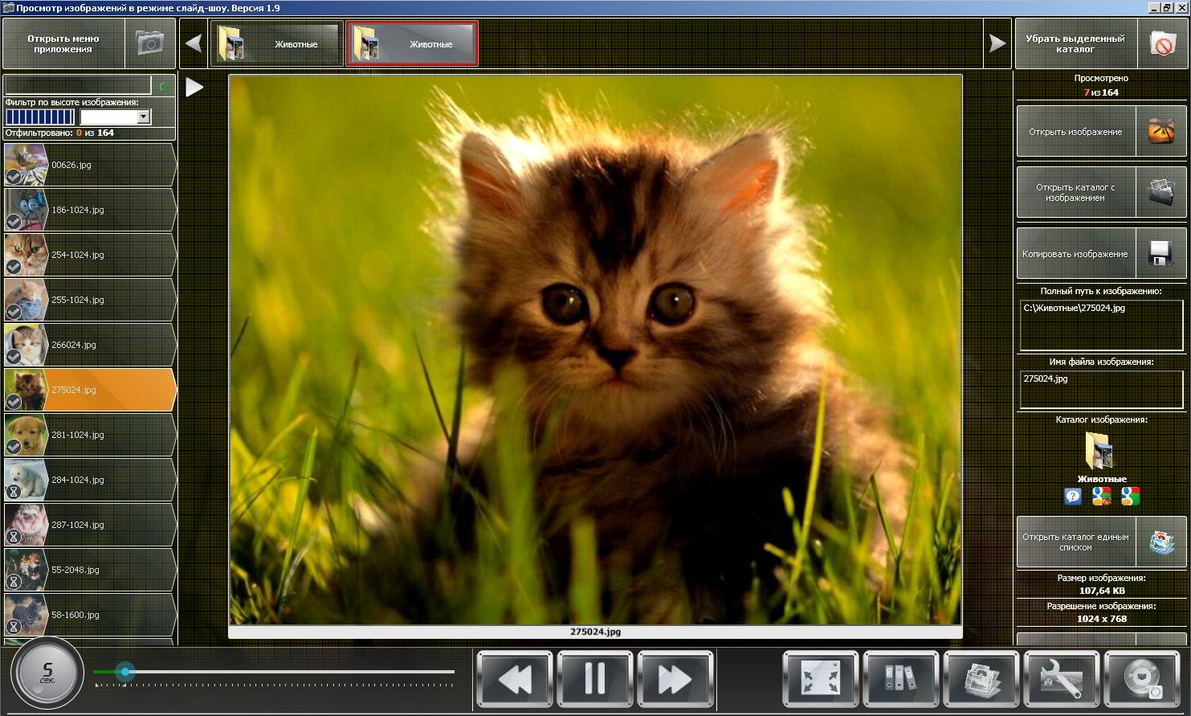Viewport: 1191px width, 716px height.
Task: Select the highlighted 275024.jpg list row
Action: (x=90, y=390)
